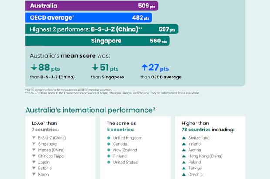This screenshot has width=270, height=179.
Task: Click 'United States' list entry
Action: 125,163
